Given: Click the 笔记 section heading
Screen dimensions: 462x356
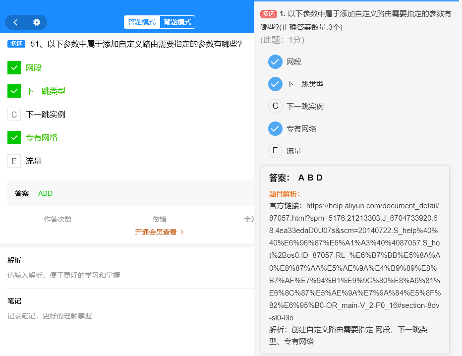Looking at the screenshot, I should pyautogui.click(x=14, y=301).
